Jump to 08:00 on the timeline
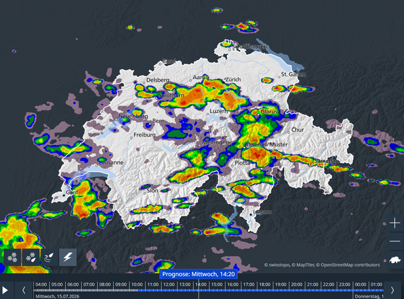 click(105, 284)
